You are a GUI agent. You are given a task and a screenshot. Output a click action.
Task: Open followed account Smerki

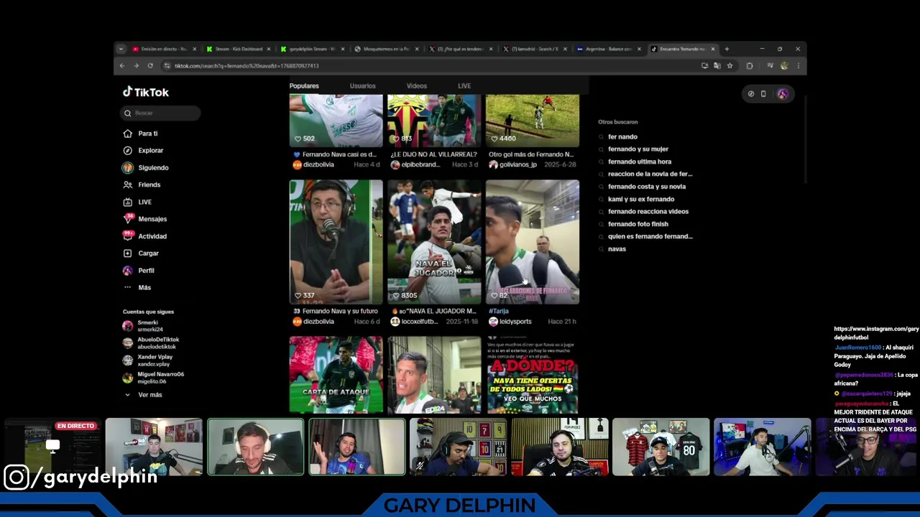click(142, 326)
